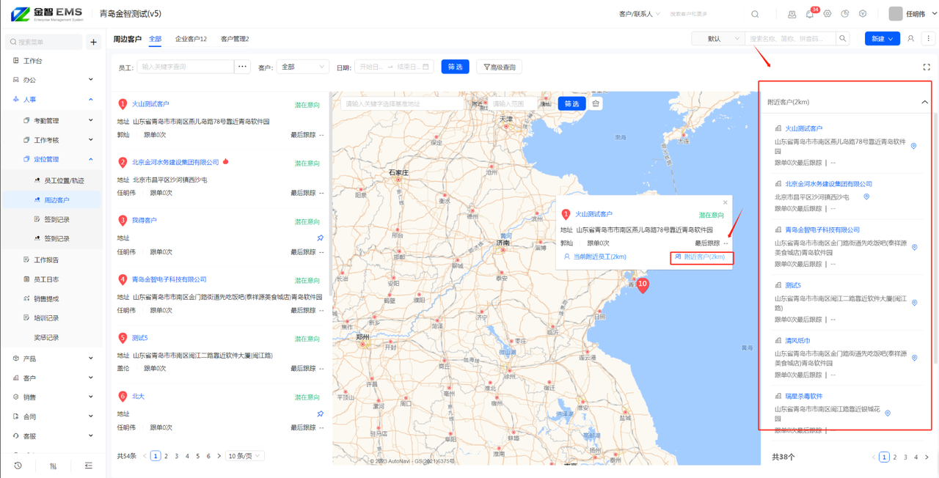Image resolution: width=939 pixels, height=478 pixels.
Task: Expand the 考勤管理 submenu
Action: [91, 120]
